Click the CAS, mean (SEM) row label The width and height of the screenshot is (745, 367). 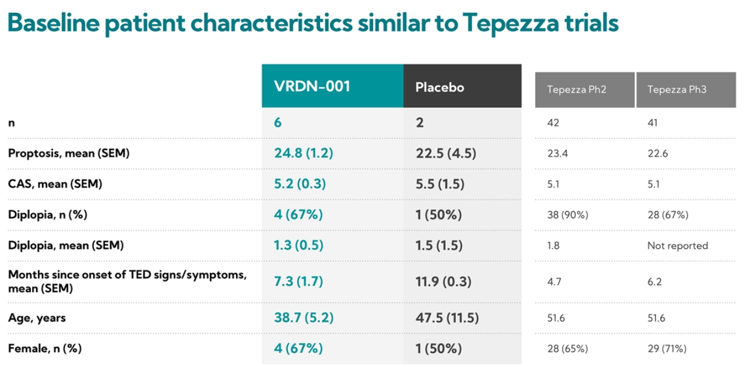(55, 185)
